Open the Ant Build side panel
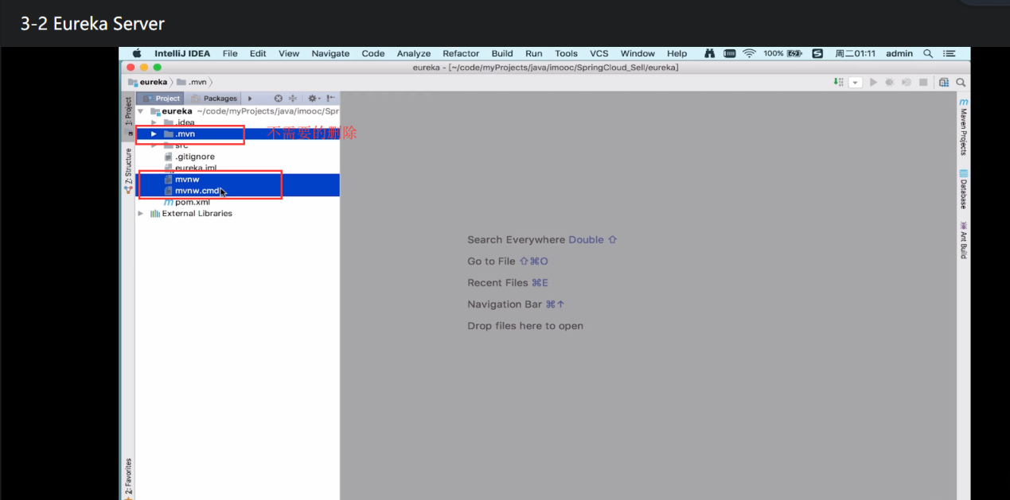The image size is (1010, 500). coord(963,240)
